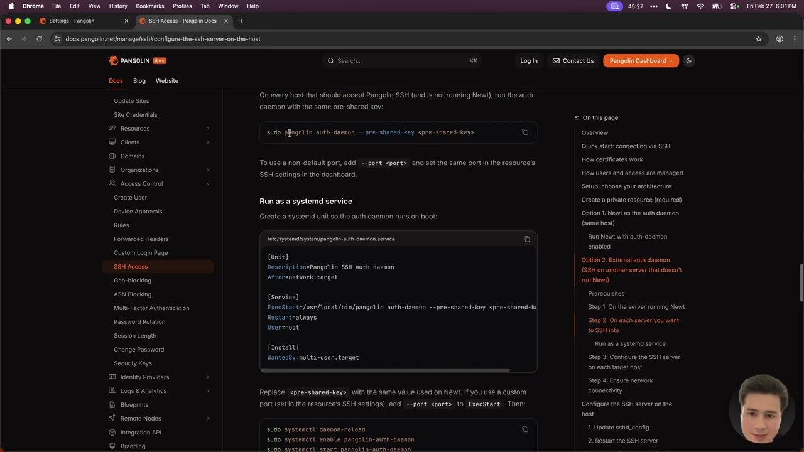804x452 pixels.
Task: Jump to Prerequisites section
Action: 606,293
